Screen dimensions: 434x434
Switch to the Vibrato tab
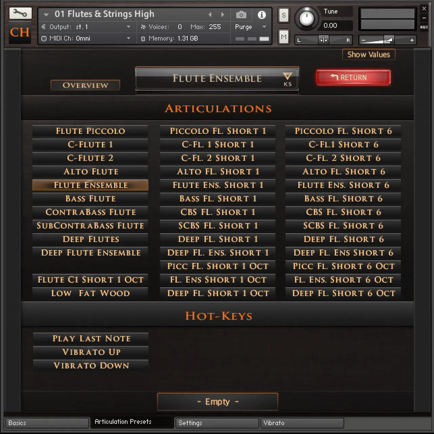[x=302, y=423]
